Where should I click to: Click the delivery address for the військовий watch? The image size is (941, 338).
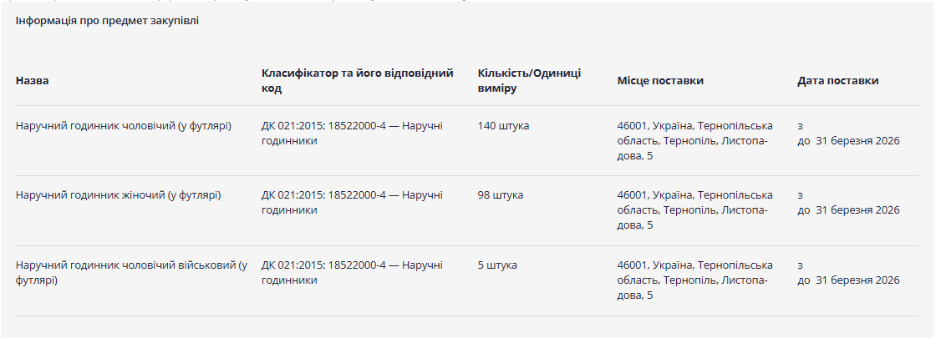(x=694, y=280)
